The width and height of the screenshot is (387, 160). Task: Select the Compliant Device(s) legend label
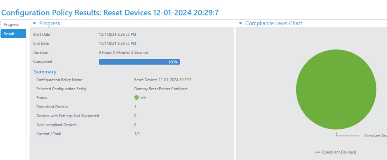pos(339,152)
